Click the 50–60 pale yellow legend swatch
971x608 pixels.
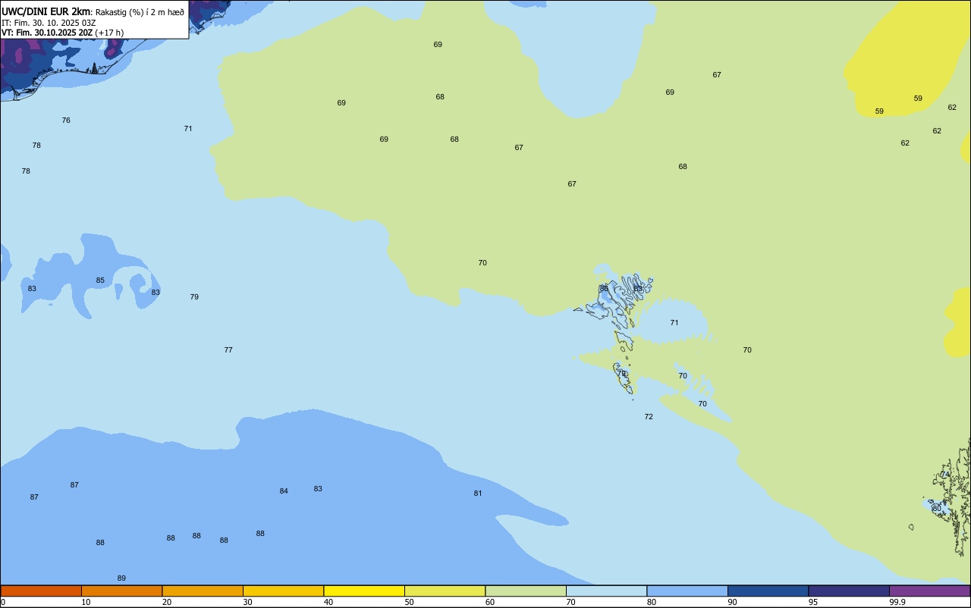(445, 591)
